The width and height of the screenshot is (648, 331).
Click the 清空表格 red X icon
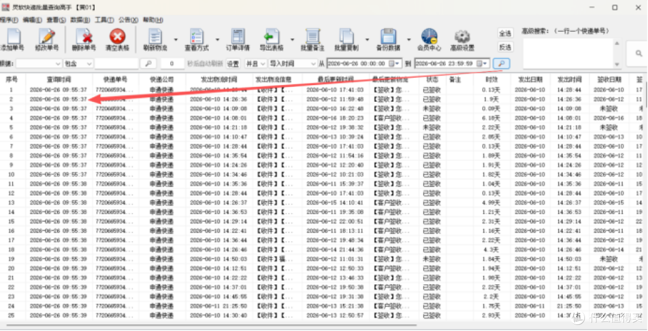point(118,37)
